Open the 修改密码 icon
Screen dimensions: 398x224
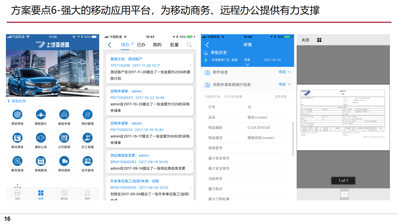click(x=64, y=161)
